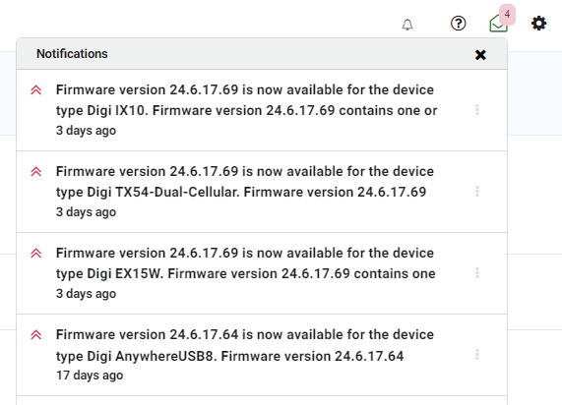Click the bell alerts icon
This screenshot has width=562, height=405.
(407, 25)
